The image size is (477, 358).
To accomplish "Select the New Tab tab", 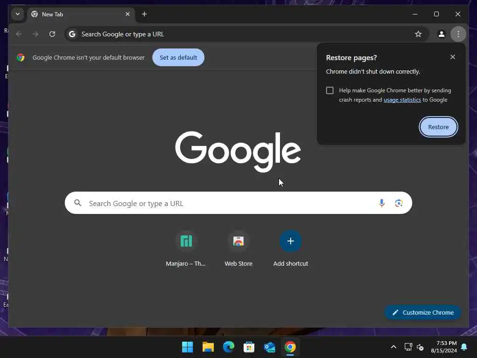I will (x=81, y=14).
